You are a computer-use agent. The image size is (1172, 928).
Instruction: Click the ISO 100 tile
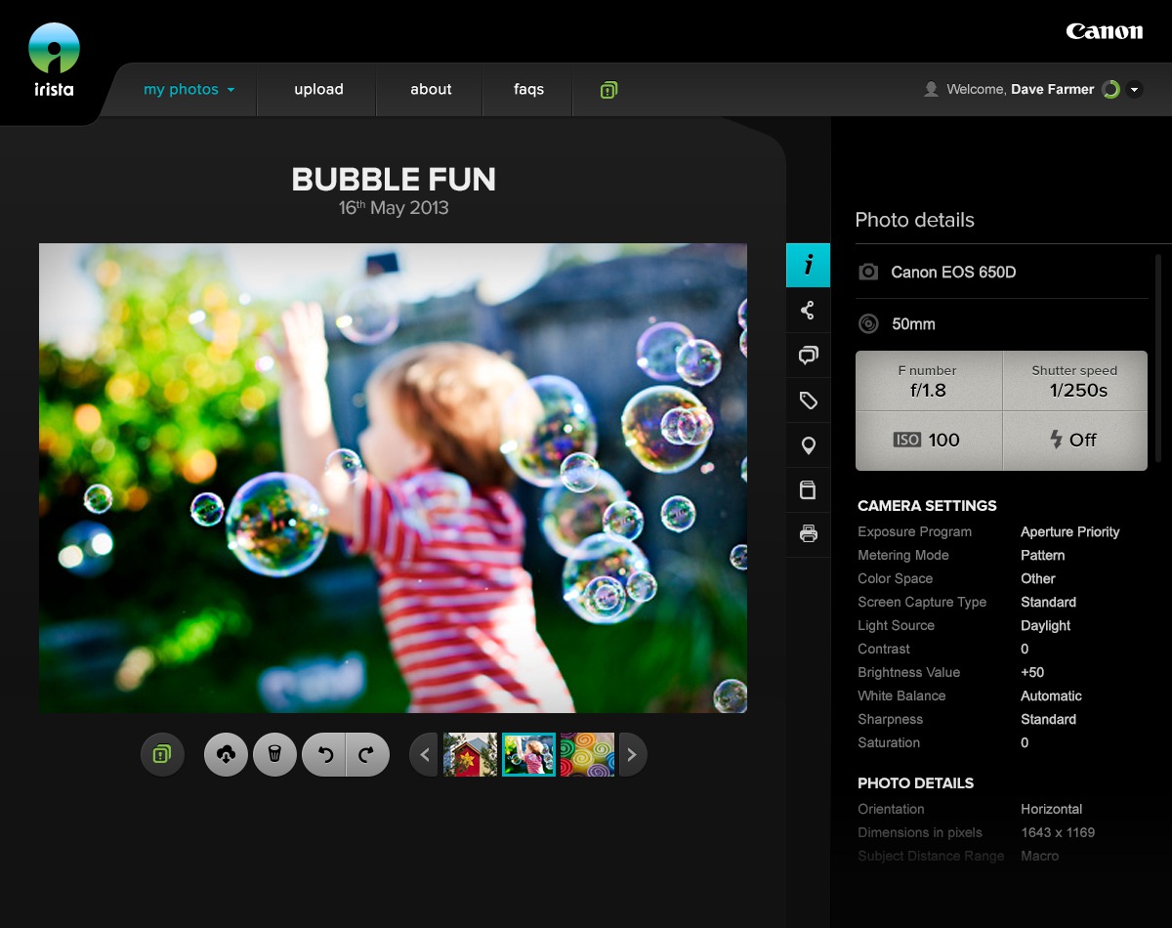pyautogui.click(x=928, y=441)
